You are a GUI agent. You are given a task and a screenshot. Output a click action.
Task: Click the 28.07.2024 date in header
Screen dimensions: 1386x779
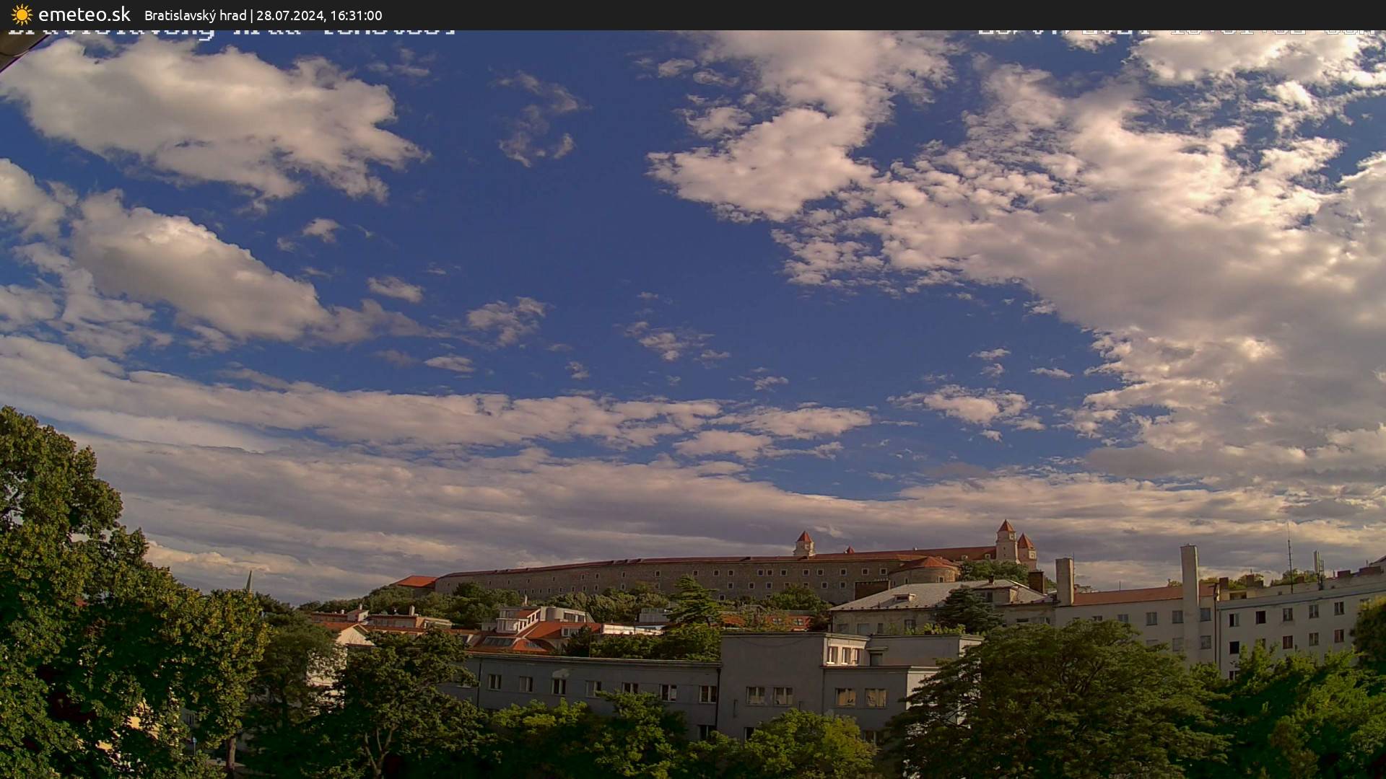tap(289, 15)
